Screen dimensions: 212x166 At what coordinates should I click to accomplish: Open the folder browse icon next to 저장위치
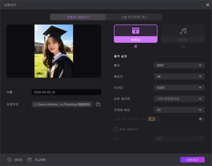98,104
